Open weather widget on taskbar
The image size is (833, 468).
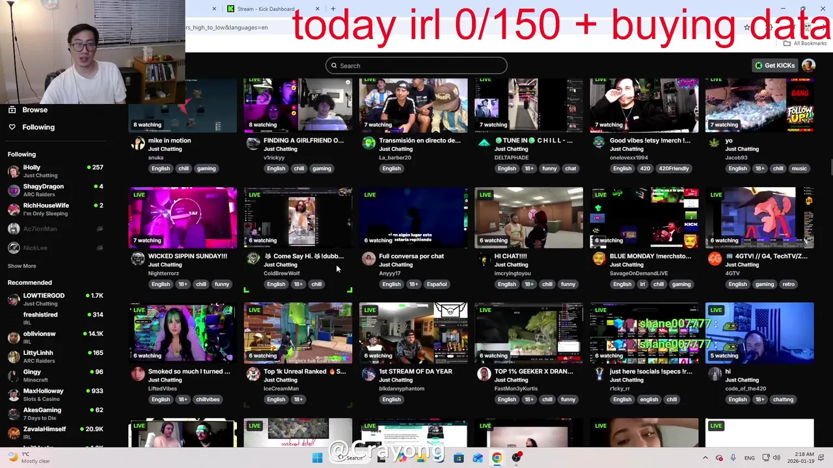tap(29, 458)
